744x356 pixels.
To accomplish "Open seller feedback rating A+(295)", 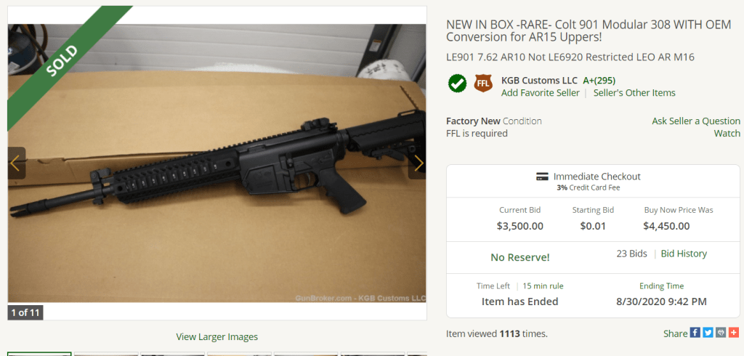I will [x=599, y=80].
